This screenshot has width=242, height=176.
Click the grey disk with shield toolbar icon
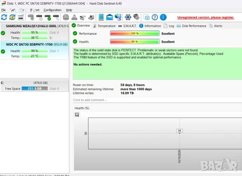point(31,17)
